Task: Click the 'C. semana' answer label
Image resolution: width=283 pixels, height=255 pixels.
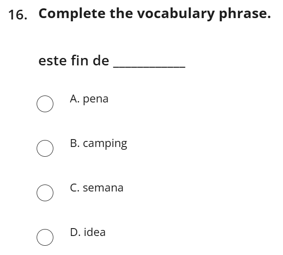Action: coord(96,188)
